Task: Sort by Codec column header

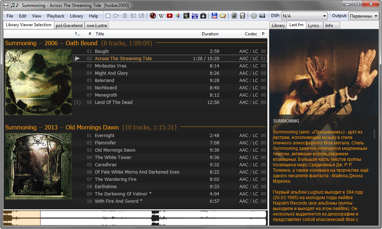Action: (x=240, y=34)
